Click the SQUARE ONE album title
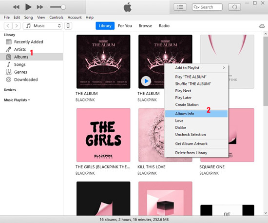This screenshot has height=223, width=268. tap(212, 167)
